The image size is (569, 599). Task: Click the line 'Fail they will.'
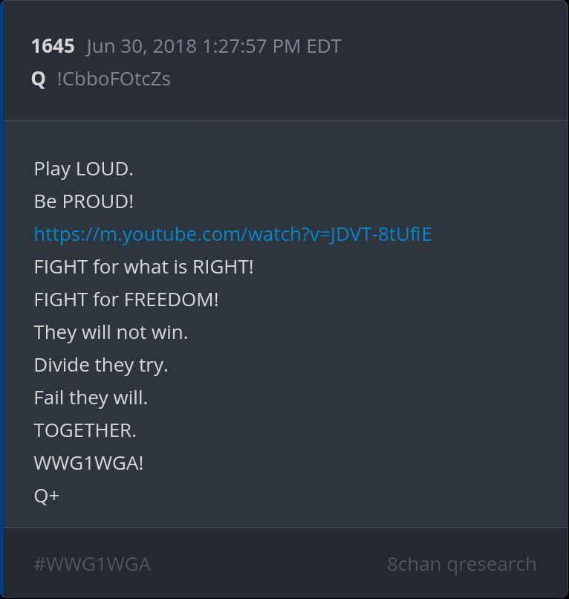tap(91, 398)
